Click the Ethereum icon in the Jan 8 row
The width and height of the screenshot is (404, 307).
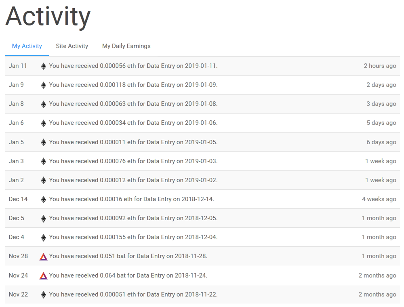(x=44, y=104)
